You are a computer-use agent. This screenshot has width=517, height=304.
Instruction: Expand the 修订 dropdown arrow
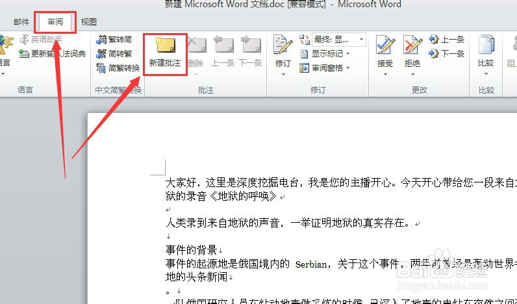click(283, 75)
